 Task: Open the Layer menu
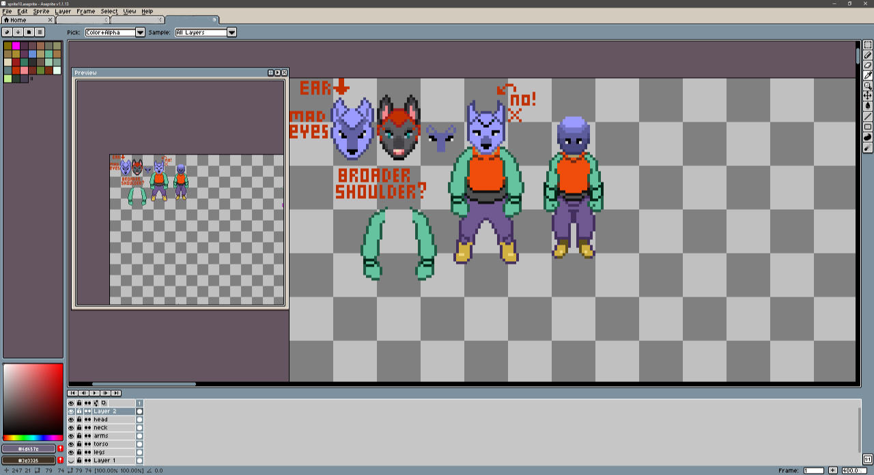pos(63,12)
